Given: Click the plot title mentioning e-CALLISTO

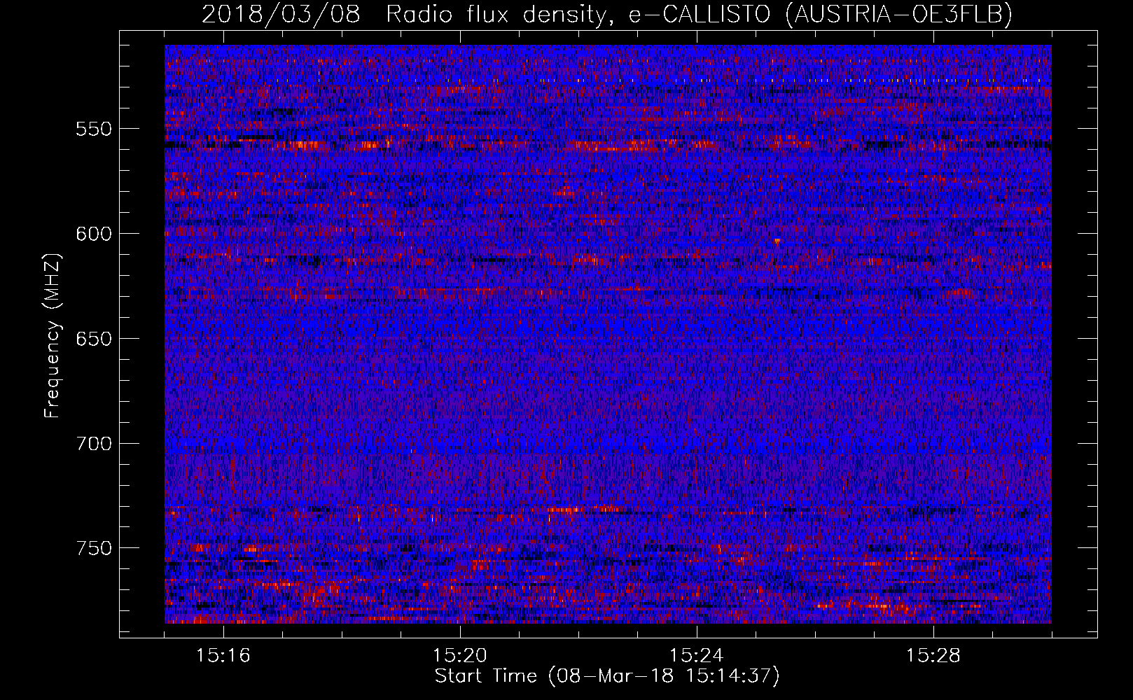Looking at the screenshot, I should [x=607, y=14].
